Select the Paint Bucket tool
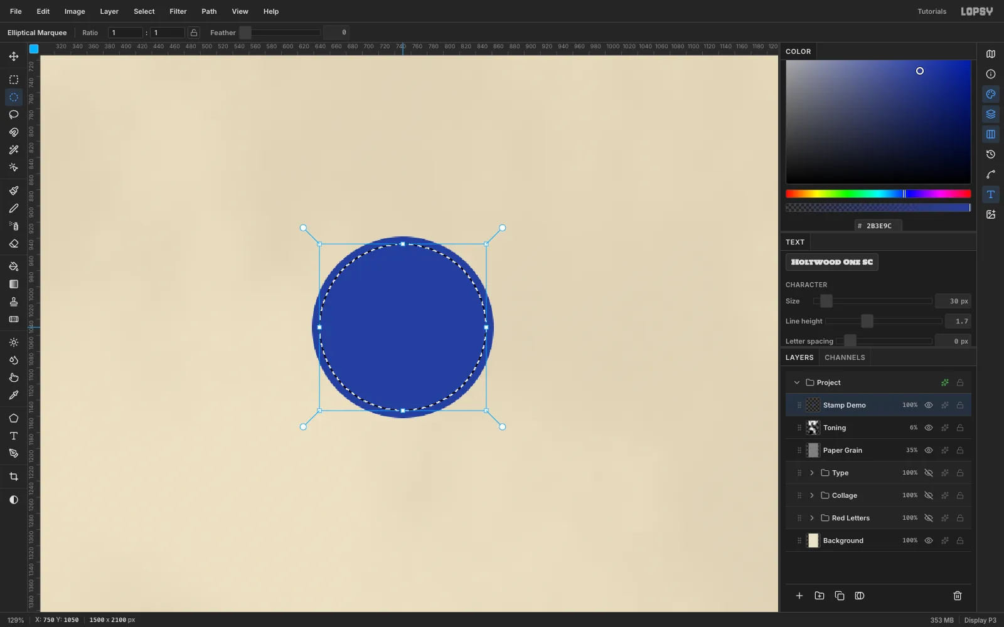1004x627 pixels. pos(14,266)
